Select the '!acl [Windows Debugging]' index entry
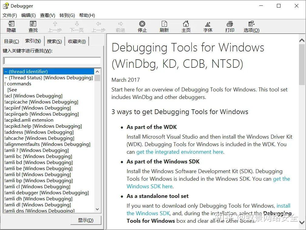306x230 pixels. [x=33, y=96]
